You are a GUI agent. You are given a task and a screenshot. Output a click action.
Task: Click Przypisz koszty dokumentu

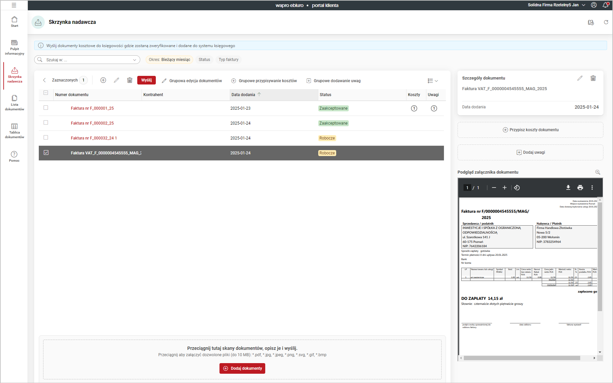[x=530, y=130]
